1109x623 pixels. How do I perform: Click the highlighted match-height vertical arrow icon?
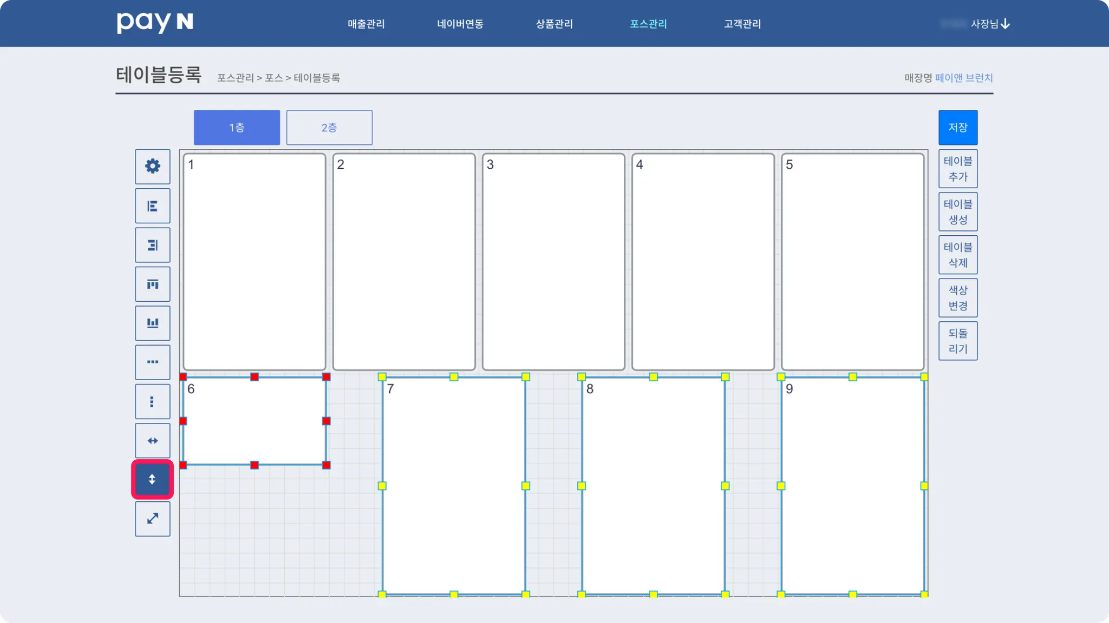coord(152,479)
